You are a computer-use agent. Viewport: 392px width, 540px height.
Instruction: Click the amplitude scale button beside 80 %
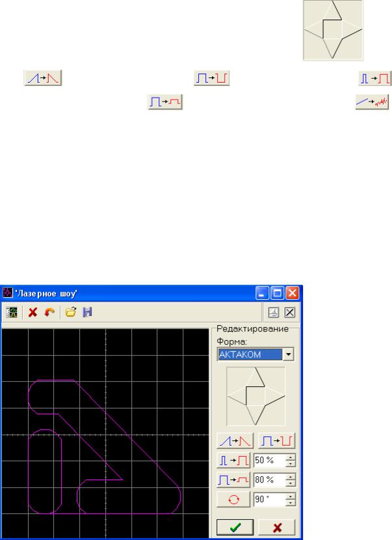point(233,480)
